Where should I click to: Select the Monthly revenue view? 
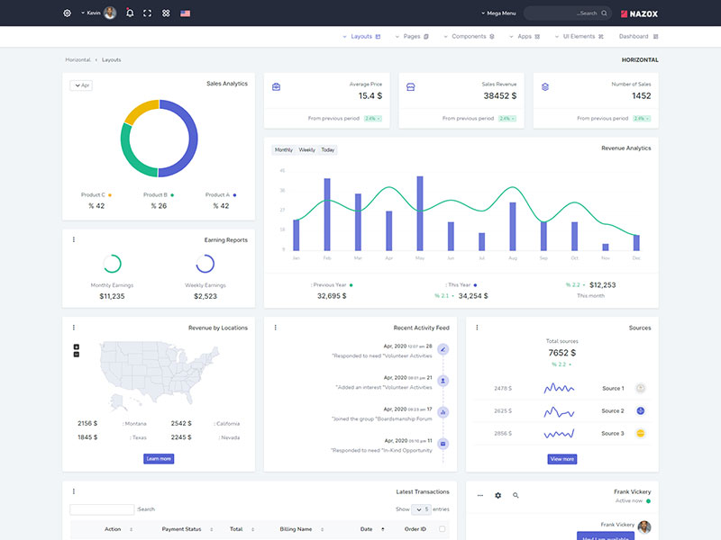tap(284, 149)
